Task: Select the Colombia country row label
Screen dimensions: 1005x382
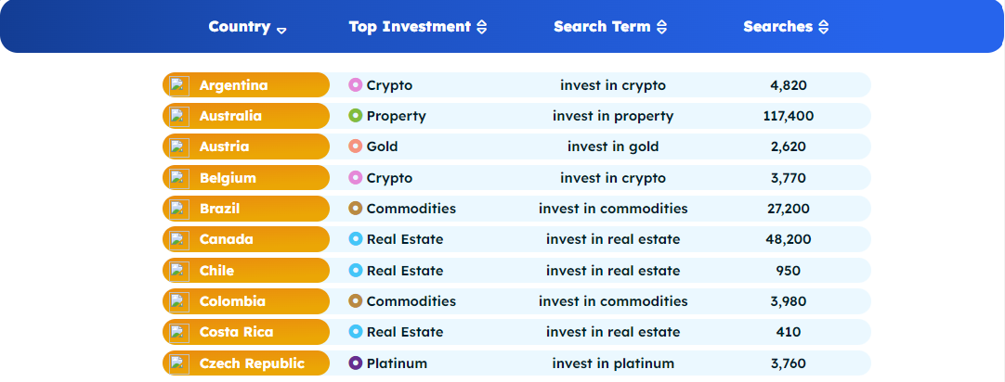Action: [x=232, y=301]
